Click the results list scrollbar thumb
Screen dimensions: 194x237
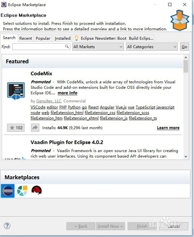click(186, 66)
